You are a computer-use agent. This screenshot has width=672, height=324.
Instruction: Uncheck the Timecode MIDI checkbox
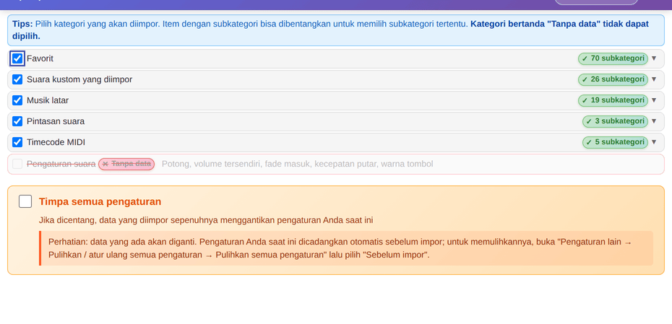(17, 142)
